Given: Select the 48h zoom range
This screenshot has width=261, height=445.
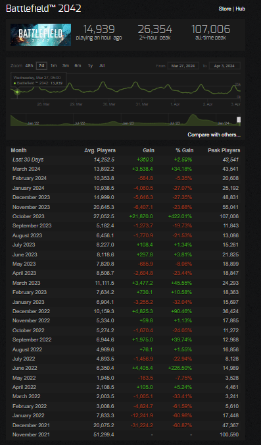Looking at the screenshot, I should pos(29,65).
